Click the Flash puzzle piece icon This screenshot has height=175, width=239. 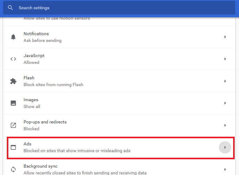coord(13,81)
